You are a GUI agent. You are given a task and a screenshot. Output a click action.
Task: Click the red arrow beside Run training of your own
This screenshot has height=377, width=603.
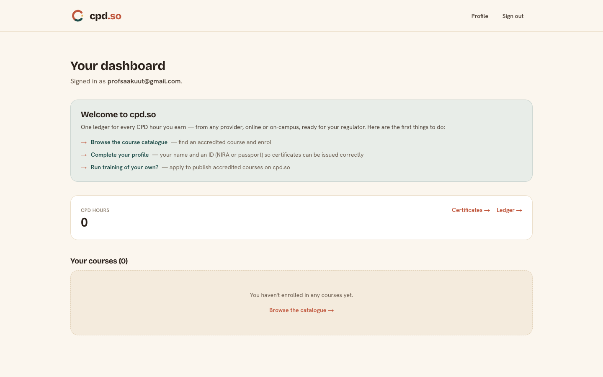pyautogui.click(x=84, y=168)
